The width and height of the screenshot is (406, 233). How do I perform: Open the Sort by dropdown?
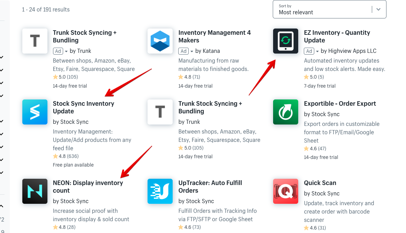329,9
